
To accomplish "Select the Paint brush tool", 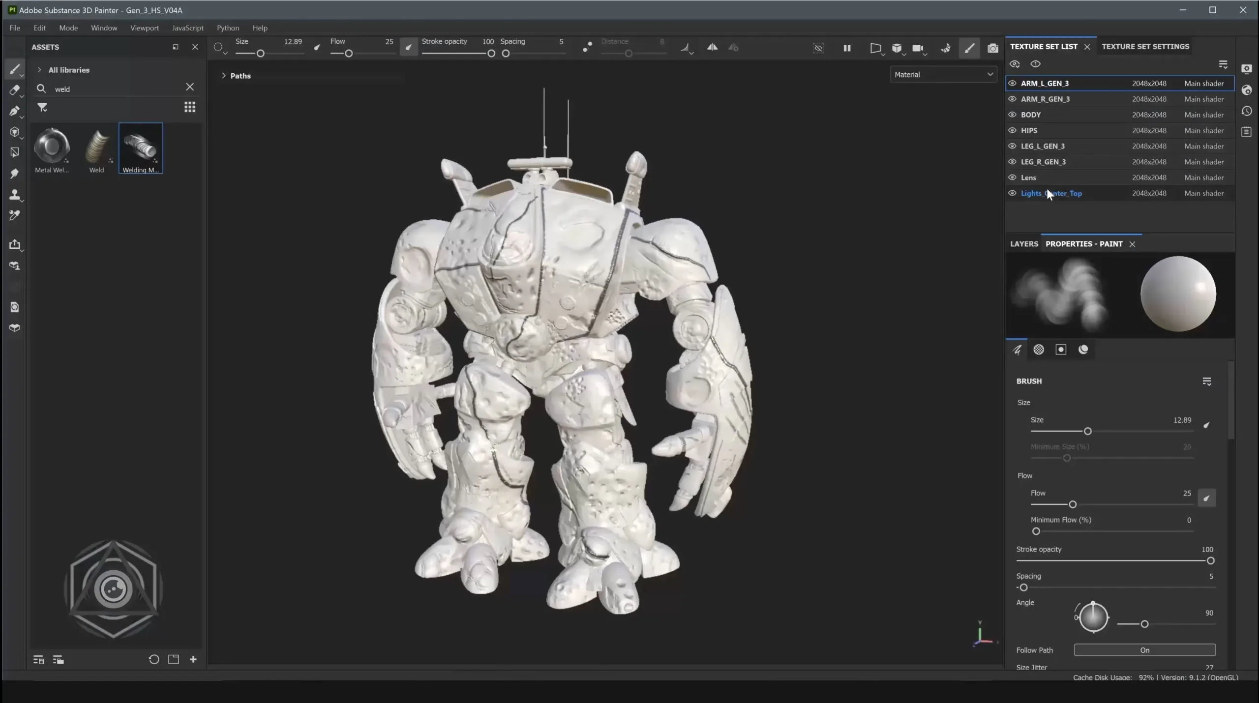I will coord(16,70).
